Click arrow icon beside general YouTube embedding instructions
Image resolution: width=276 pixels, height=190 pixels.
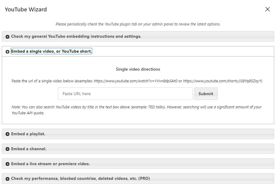coord(7,37)
